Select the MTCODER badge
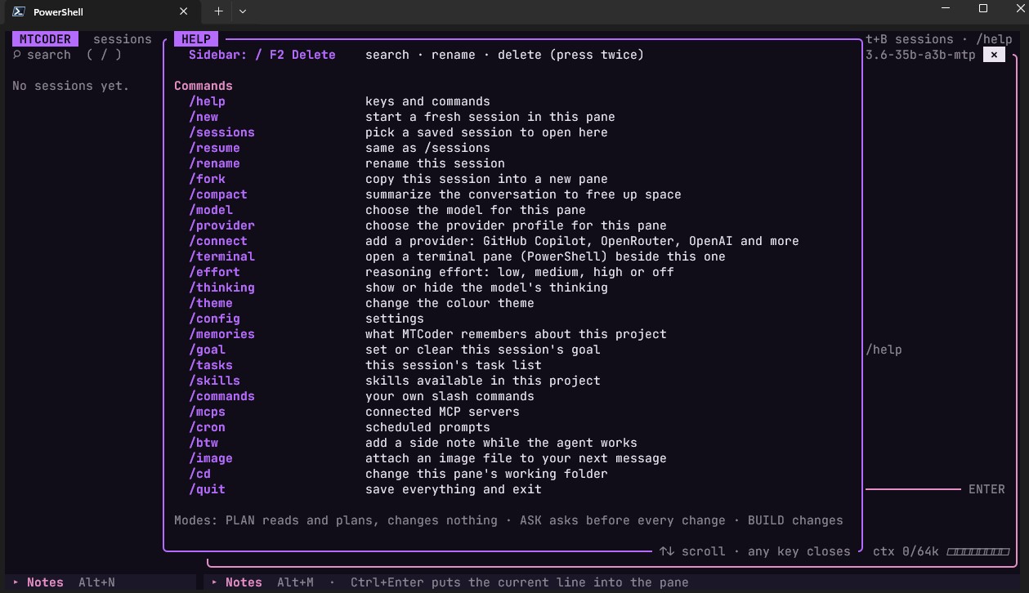This screenshot has width=1029, height=593. (45, 39)
